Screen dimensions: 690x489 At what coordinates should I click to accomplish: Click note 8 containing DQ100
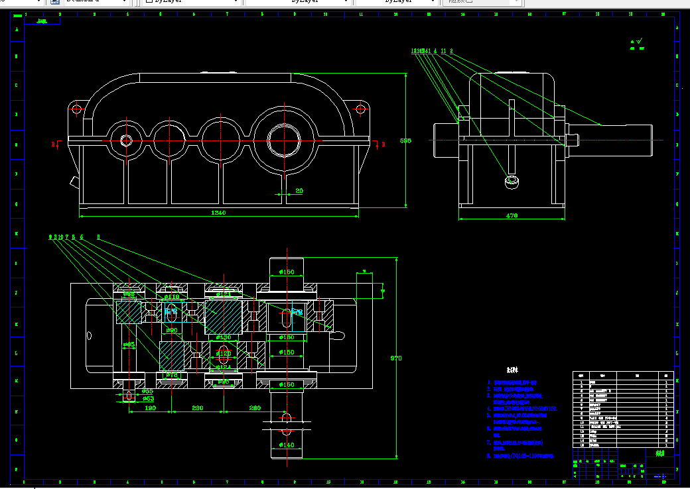(521, 456)
